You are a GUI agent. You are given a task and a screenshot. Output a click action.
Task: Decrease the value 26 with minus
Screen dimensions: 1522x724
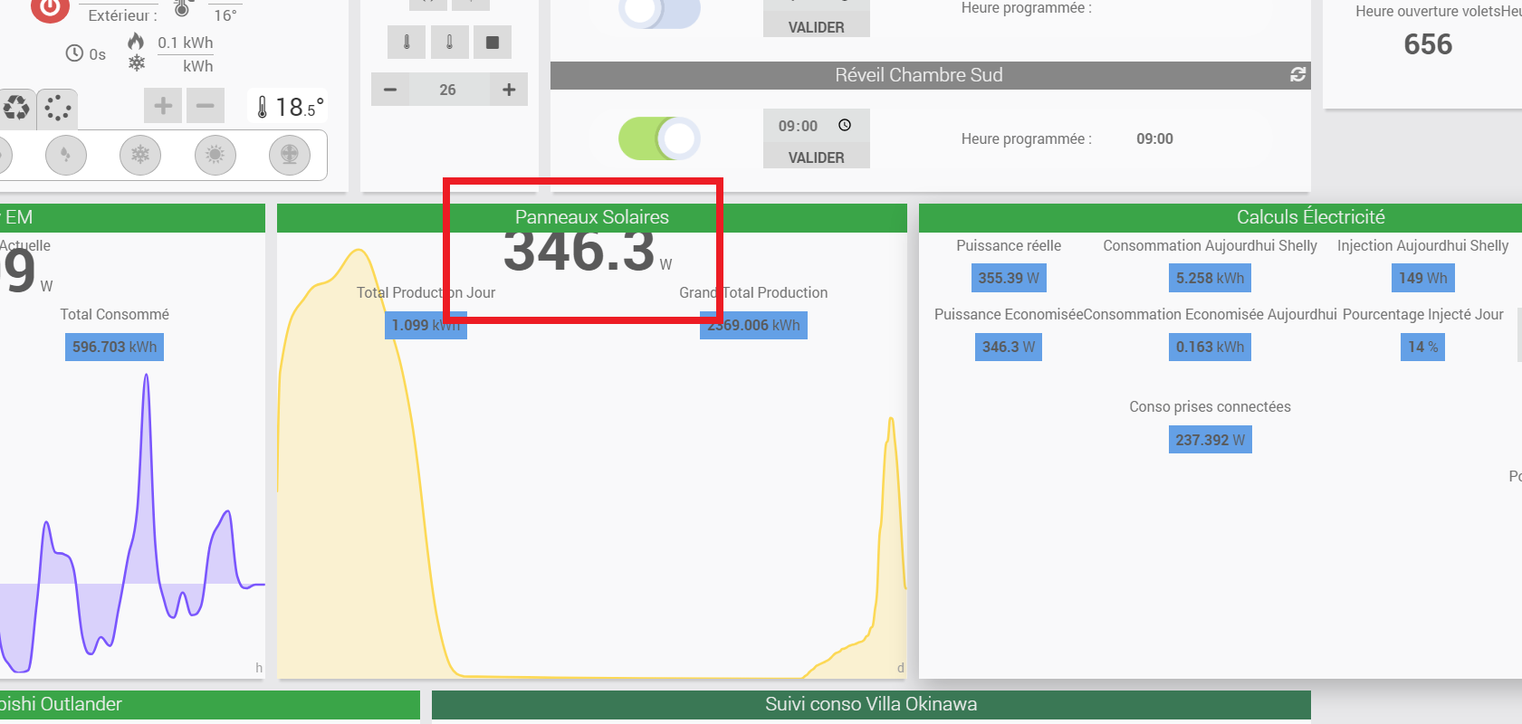[390, 90]
